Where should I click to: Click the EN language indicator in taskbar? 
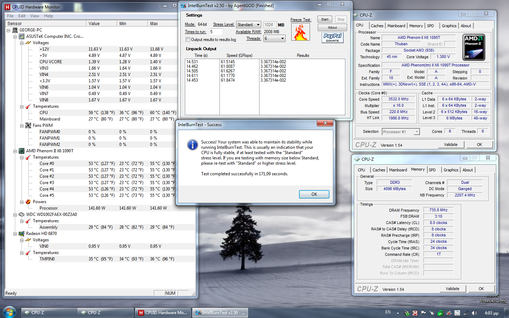point(388,312)
